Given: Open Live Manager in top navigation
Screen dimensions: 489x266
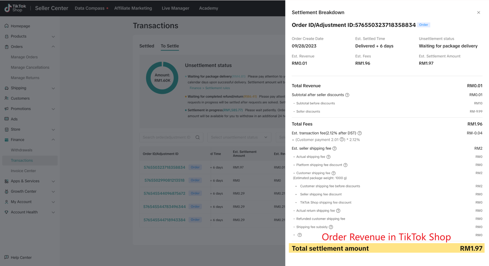Looking at the screenshot, I should (x=175, y=8).
